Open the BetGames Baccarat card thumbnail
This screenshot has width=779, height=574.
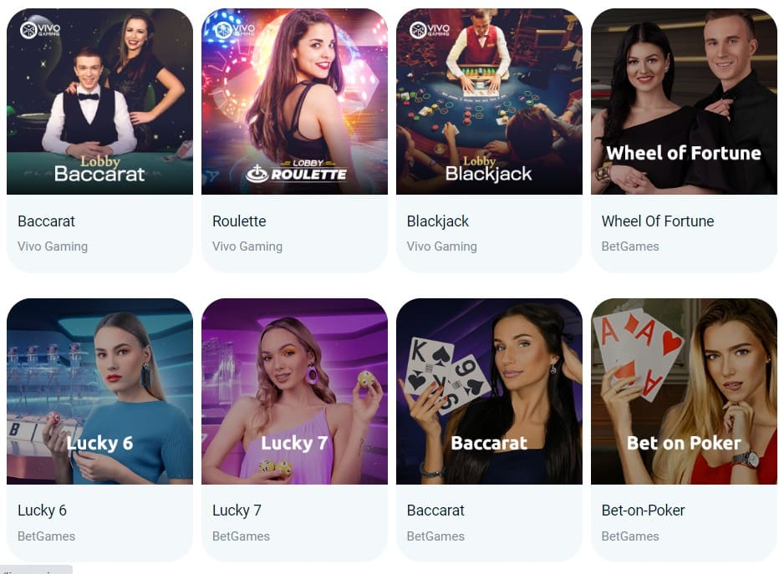coord(489,391)
